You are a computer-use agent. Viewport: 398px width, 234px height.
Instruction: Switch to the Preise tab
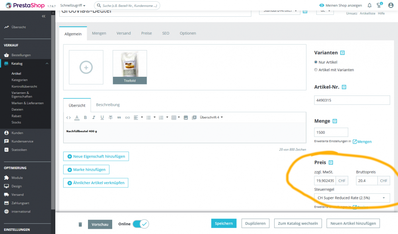pyautogui.click(x=146, y=33)
